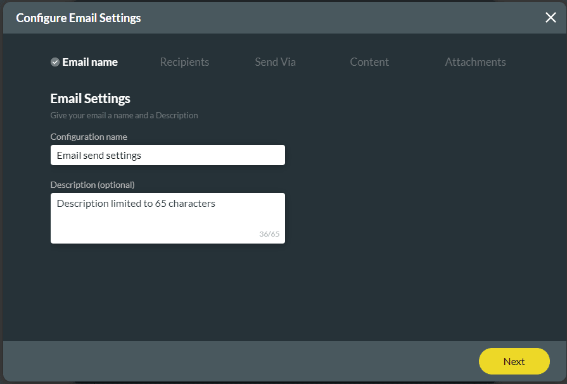Click the blank dialog area below Description
The width and height of the screenshot is (567, 384).
(253, 291)
